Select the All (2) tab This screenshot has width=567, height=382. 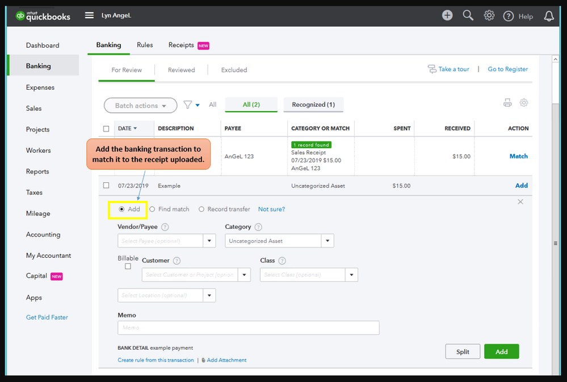pos(251,104)
